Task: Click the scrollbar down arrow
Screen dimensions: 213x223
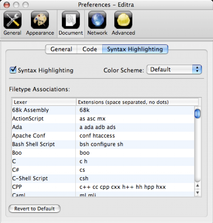Action: coord(198,193)
